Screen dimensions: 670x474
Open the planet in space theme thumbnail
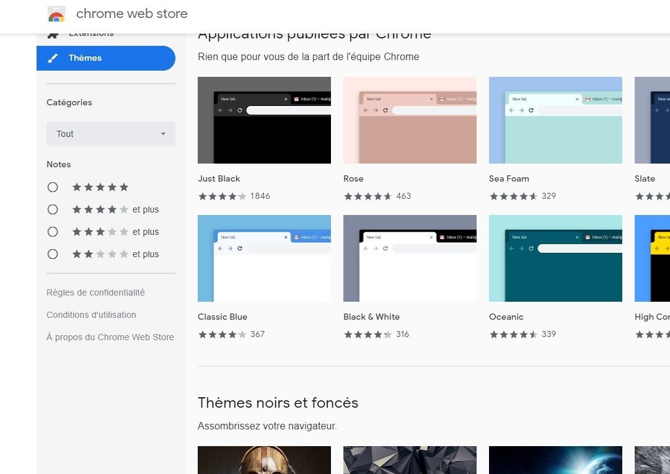555,460
